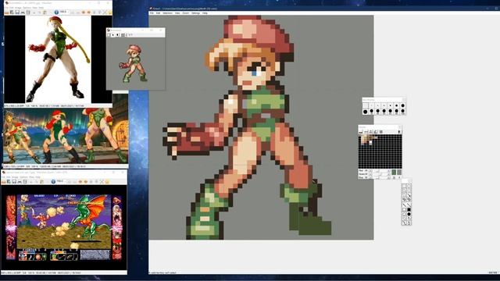Image resolution: width=500 pixels, height=281 pixels.
Task: Select the Line tool in tool panel
Action: (x=405, y=205)
